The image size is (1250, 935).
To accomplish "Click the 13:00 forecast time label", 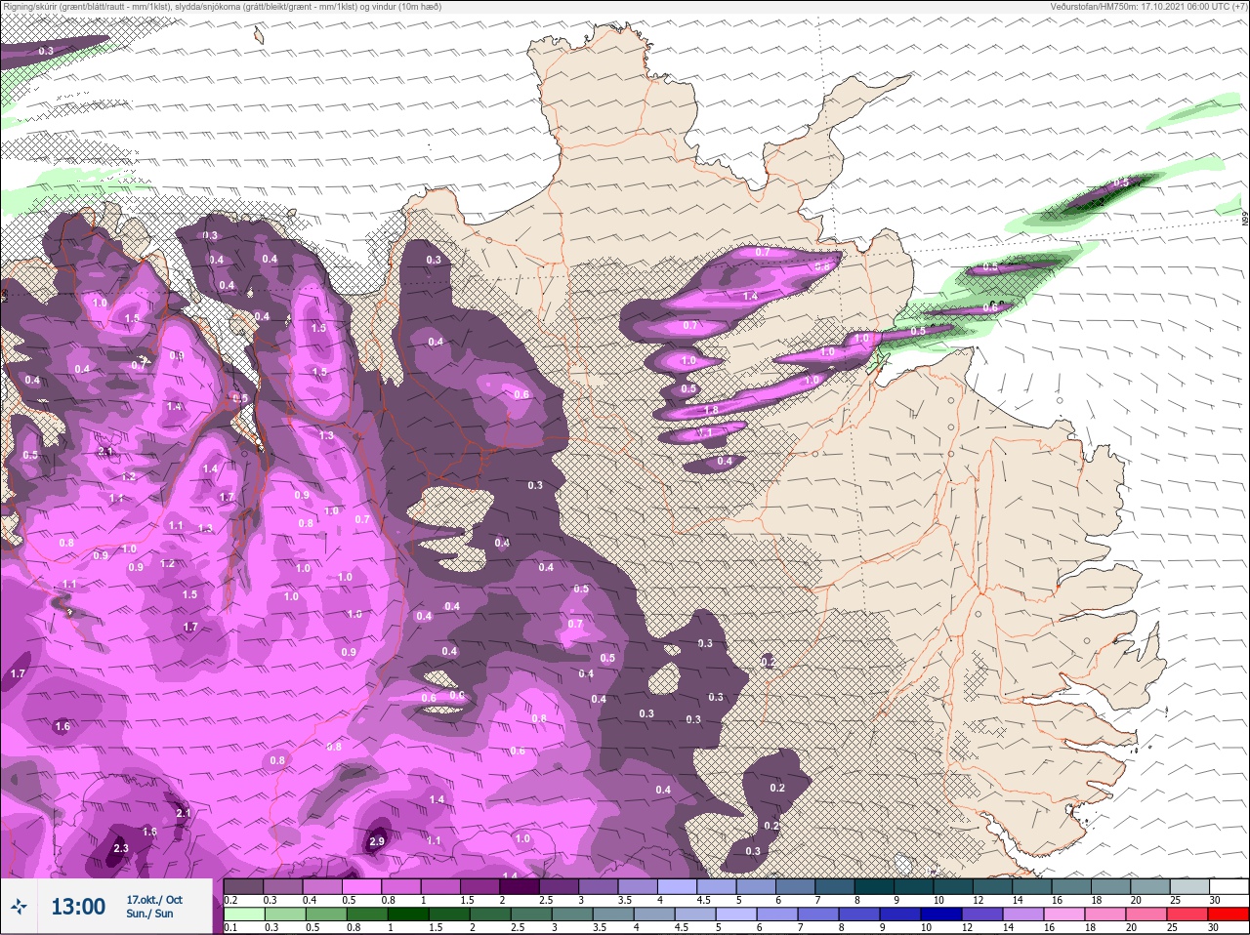I will coord(78,907).
